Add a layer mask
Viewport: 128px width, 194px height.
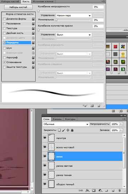[94, 190]
